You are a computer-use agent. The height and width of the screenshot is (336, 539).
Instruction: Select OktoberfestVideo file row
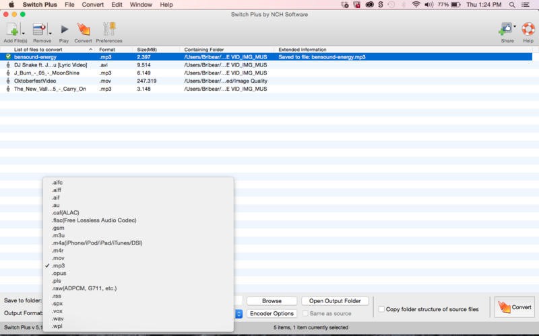coord(266,81)
